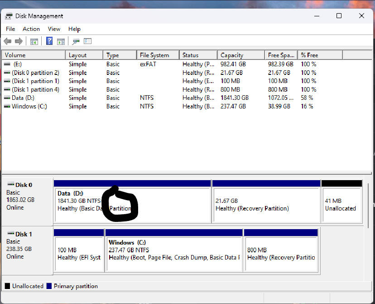This screenshot has height=304, width=375.
Task: Click the 982.41 GB capacity cell
Action: [x=233, y=64]
